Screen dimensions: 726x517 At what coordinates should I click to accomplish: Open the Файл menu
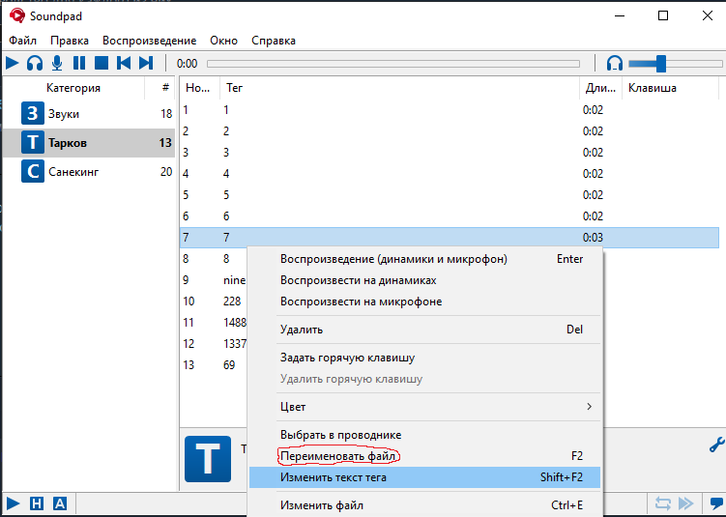[22, 41]
